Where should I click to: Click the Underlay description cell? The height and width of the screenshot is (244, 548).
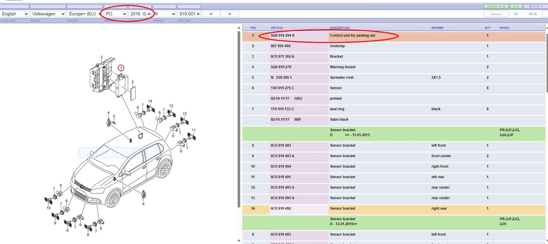[337, 46]
